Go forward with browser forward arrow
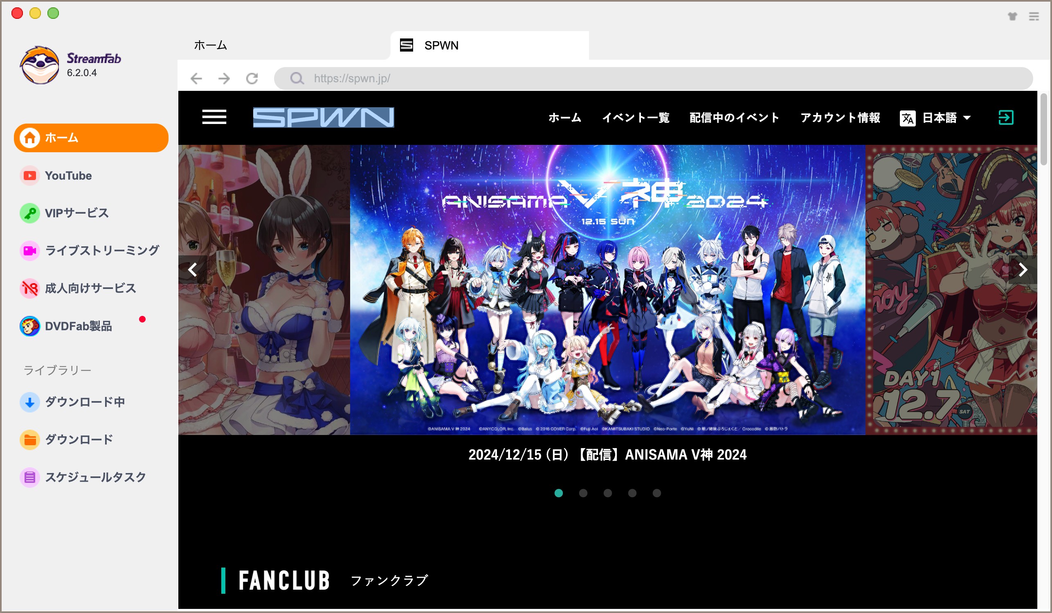Viewport: 1052px width, 613px height. tap(224, 79)
